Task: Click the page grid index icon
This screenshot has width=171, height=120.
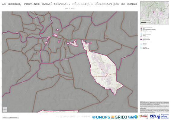Action: tap(5, 109)
